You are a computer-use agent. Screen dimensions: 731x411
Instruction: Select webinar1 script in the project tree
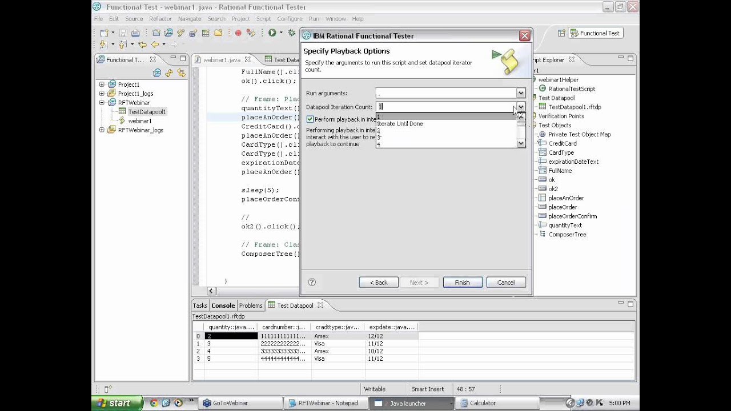(135, 121)
